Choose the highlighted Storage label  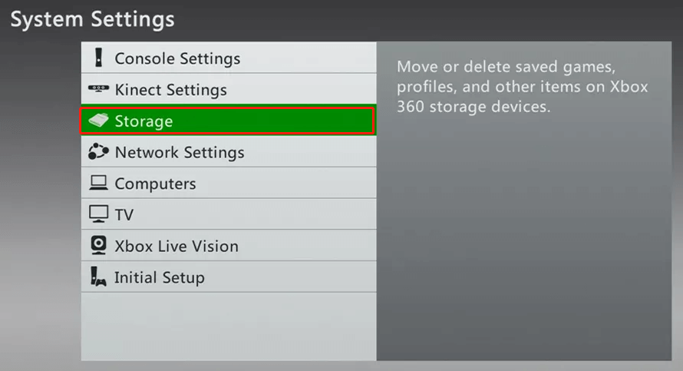144,121
